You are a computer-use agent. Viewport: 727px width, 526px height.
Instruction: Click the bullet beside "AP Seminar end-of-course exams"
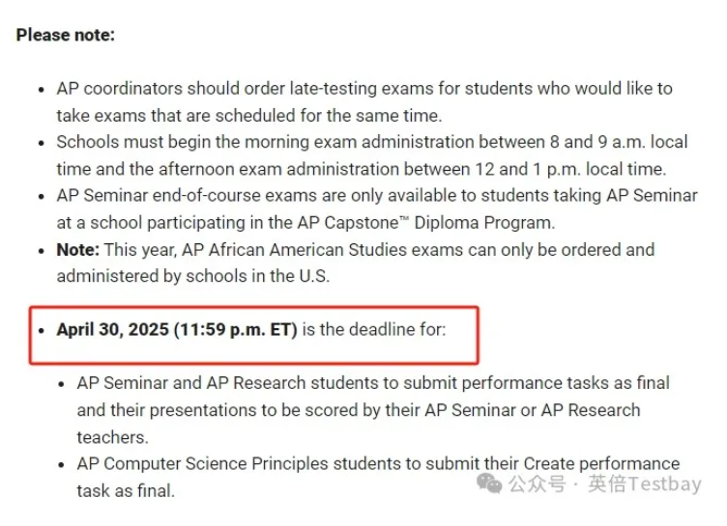(42, 197)
